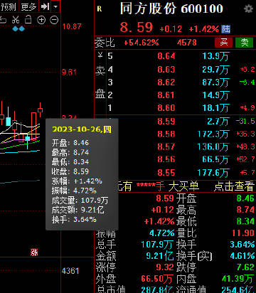Click sell-4 volume 29.7万

pos(215,70)
